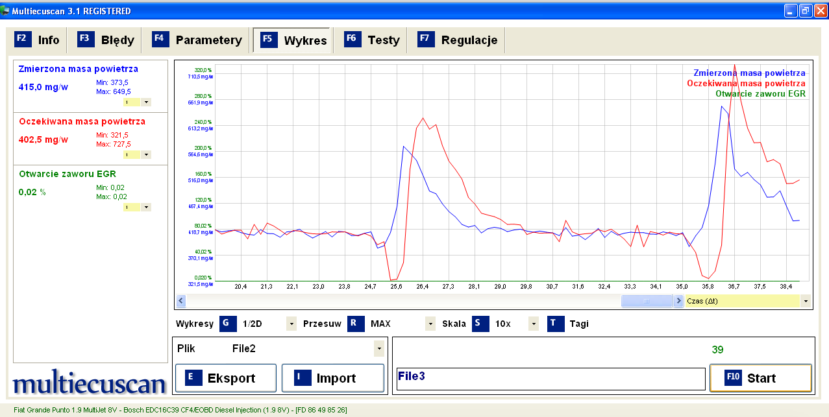Click the S key icon for Skala
This screenshot has height=417, width=829.
pos(480,324)
